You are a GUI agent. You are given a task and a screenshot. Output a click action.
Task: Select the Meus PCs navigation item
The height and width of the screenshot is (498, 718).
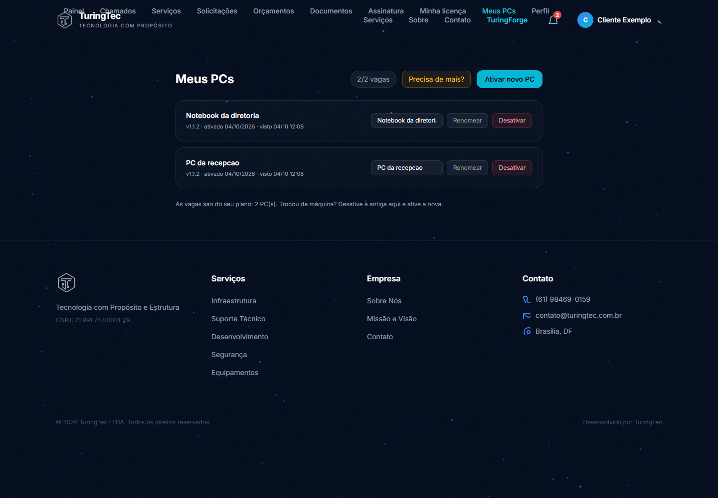[x=499, y=11]
